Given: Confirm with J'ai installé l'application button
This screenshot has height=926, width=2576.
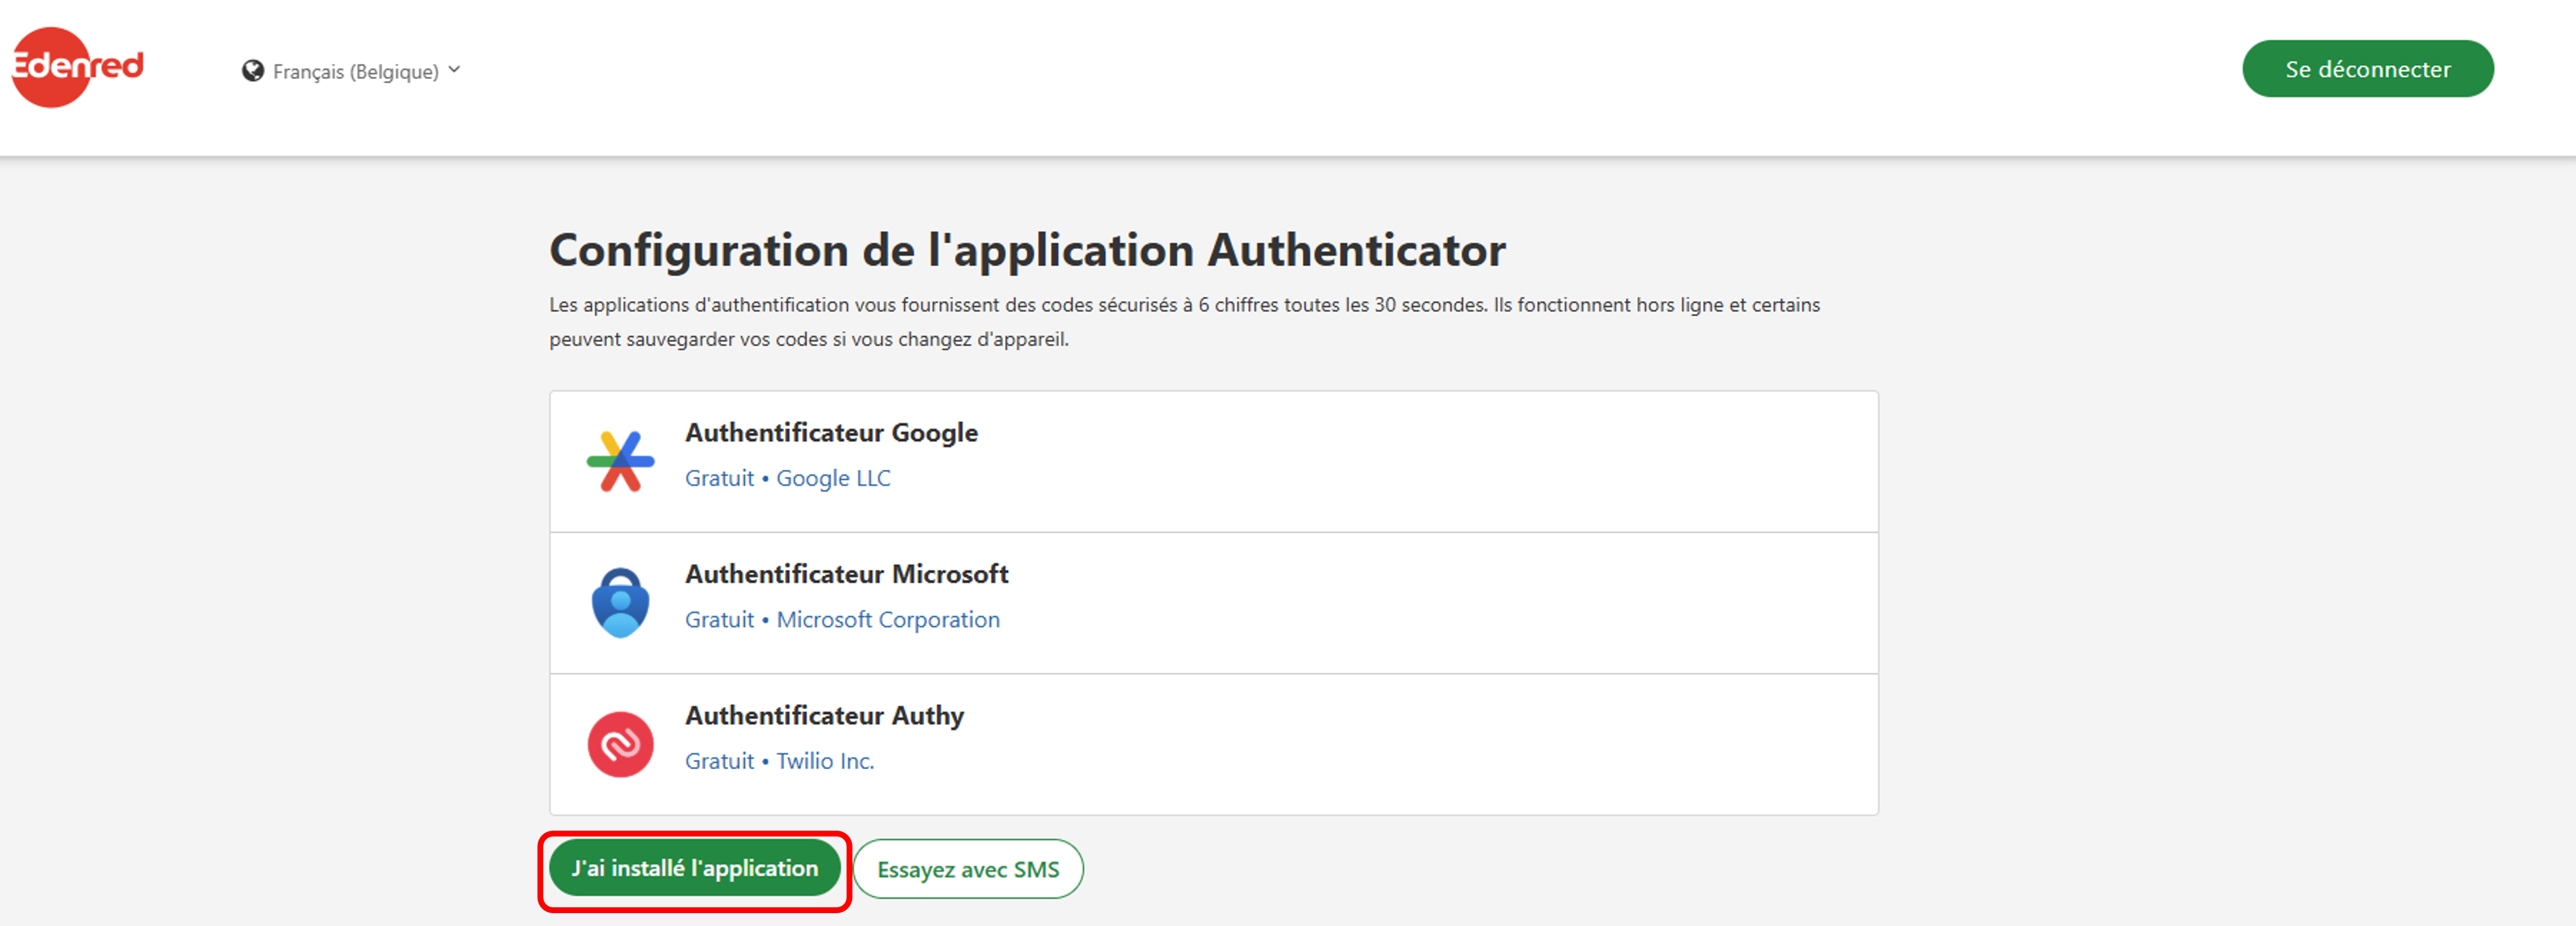Looking at the screenshot, I should click(x=695, y=868).
